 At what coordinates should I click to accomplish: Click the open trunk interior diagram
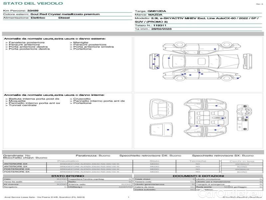[161, 109]
